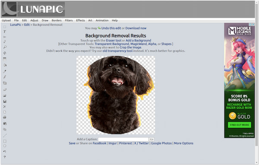Image resolution: width=259 pixels, height=165 pixels.
Task: Click the crop/perspective tool icon
Action: (x=5, y=83)
